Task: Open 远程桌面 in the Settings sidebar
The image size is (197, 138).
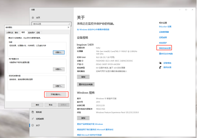Action: point(40,119)
